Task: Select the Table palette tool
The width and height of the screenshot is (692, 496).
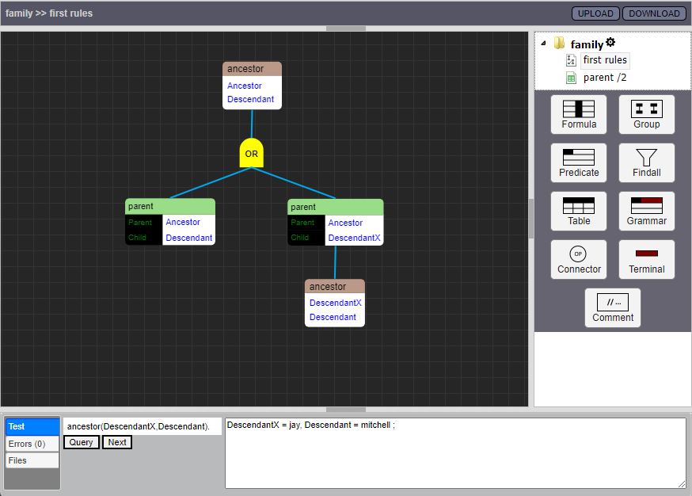Action: (578, 211)
